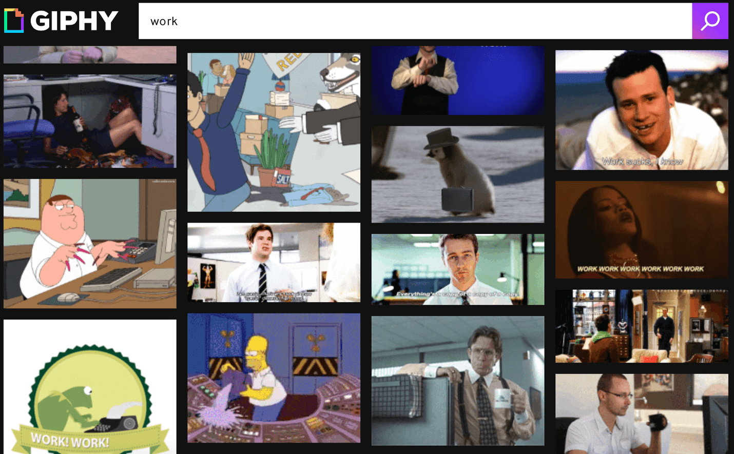Open the 'copy of a copy' GIF
The image size is (734, 454).
[x=457, y=269]
